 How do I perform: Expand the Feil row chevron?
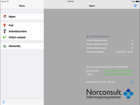point(41,25)
